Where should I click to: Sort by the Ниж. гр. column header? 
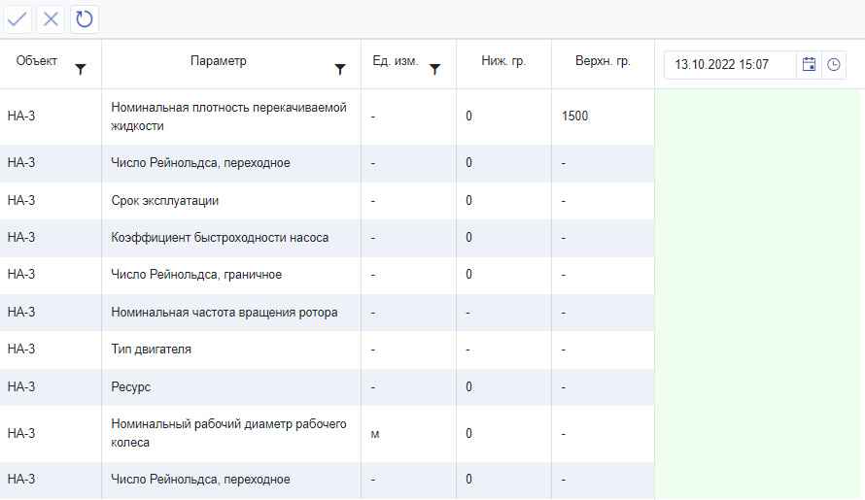[x=503, y=62]
